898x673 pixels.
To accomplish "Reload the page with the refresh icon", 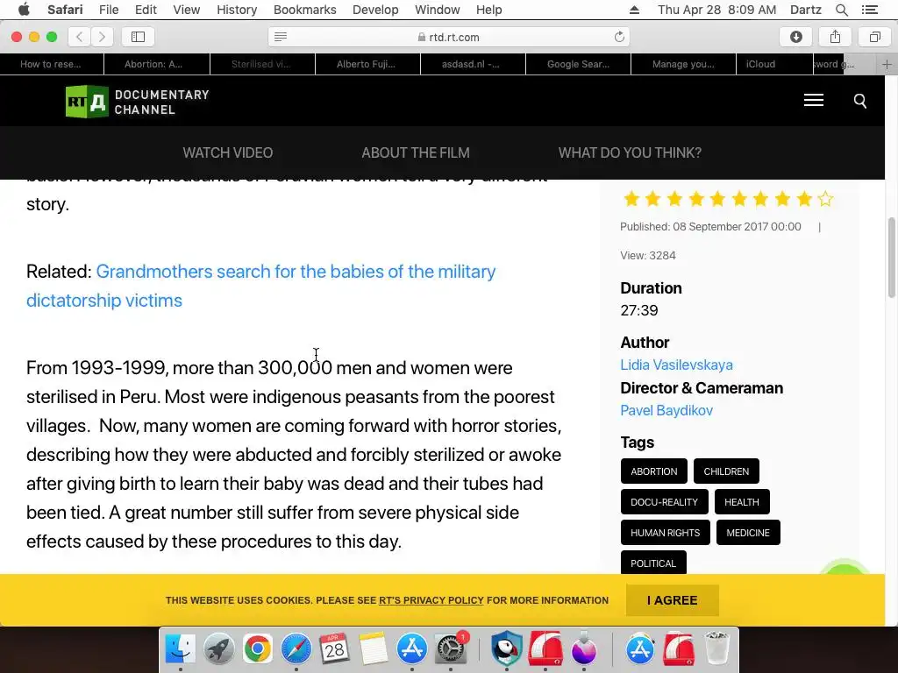I will [619, 37].
